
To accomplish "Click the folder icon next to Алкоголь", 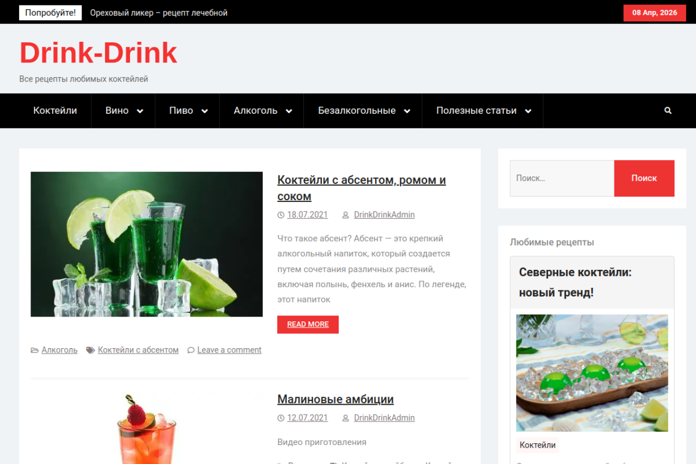I will (x=35, y=350).
